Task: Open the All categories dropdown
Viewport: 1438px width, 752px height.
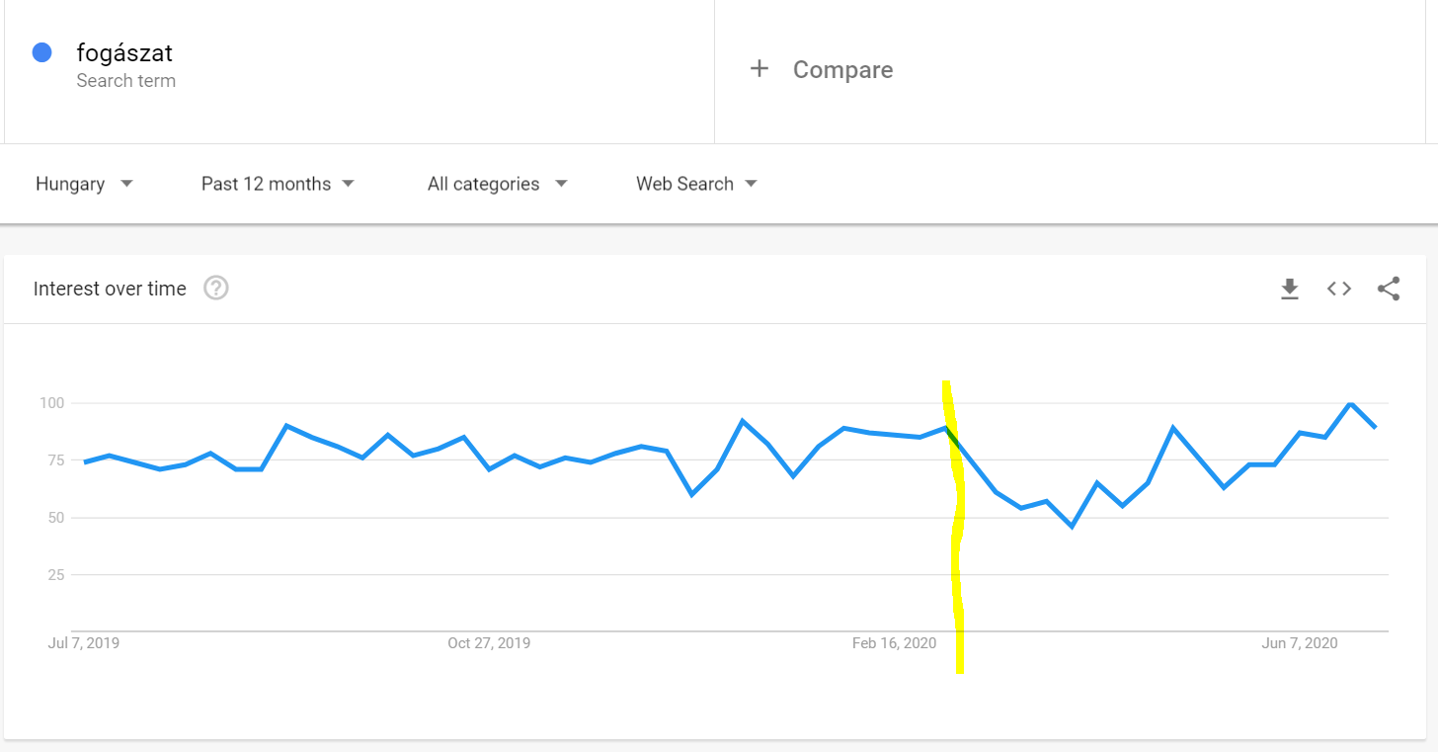Action: (x=497, y=184)
